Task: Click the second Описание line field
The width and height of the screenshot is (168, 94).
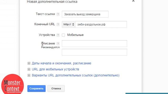Action: [94, 52]
